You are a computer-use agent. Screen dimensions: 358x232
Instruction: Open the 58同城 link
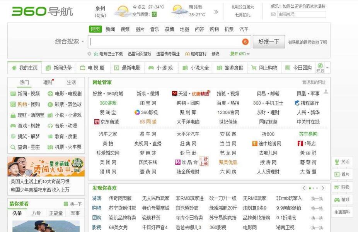click(x=148, y=122)
